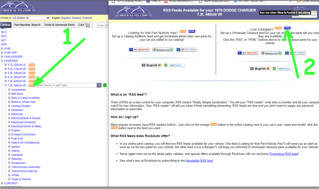Open Ignition category

coord(16,147)
